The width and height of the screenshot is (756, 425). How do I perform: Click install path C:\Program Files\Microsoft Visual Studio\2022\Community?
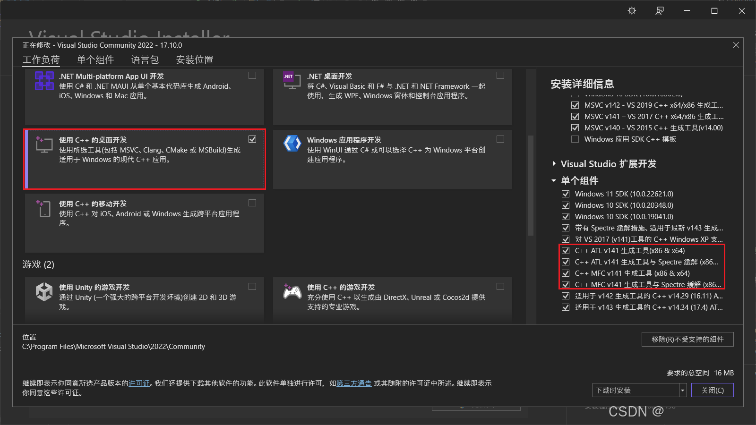tap(113, 347)
